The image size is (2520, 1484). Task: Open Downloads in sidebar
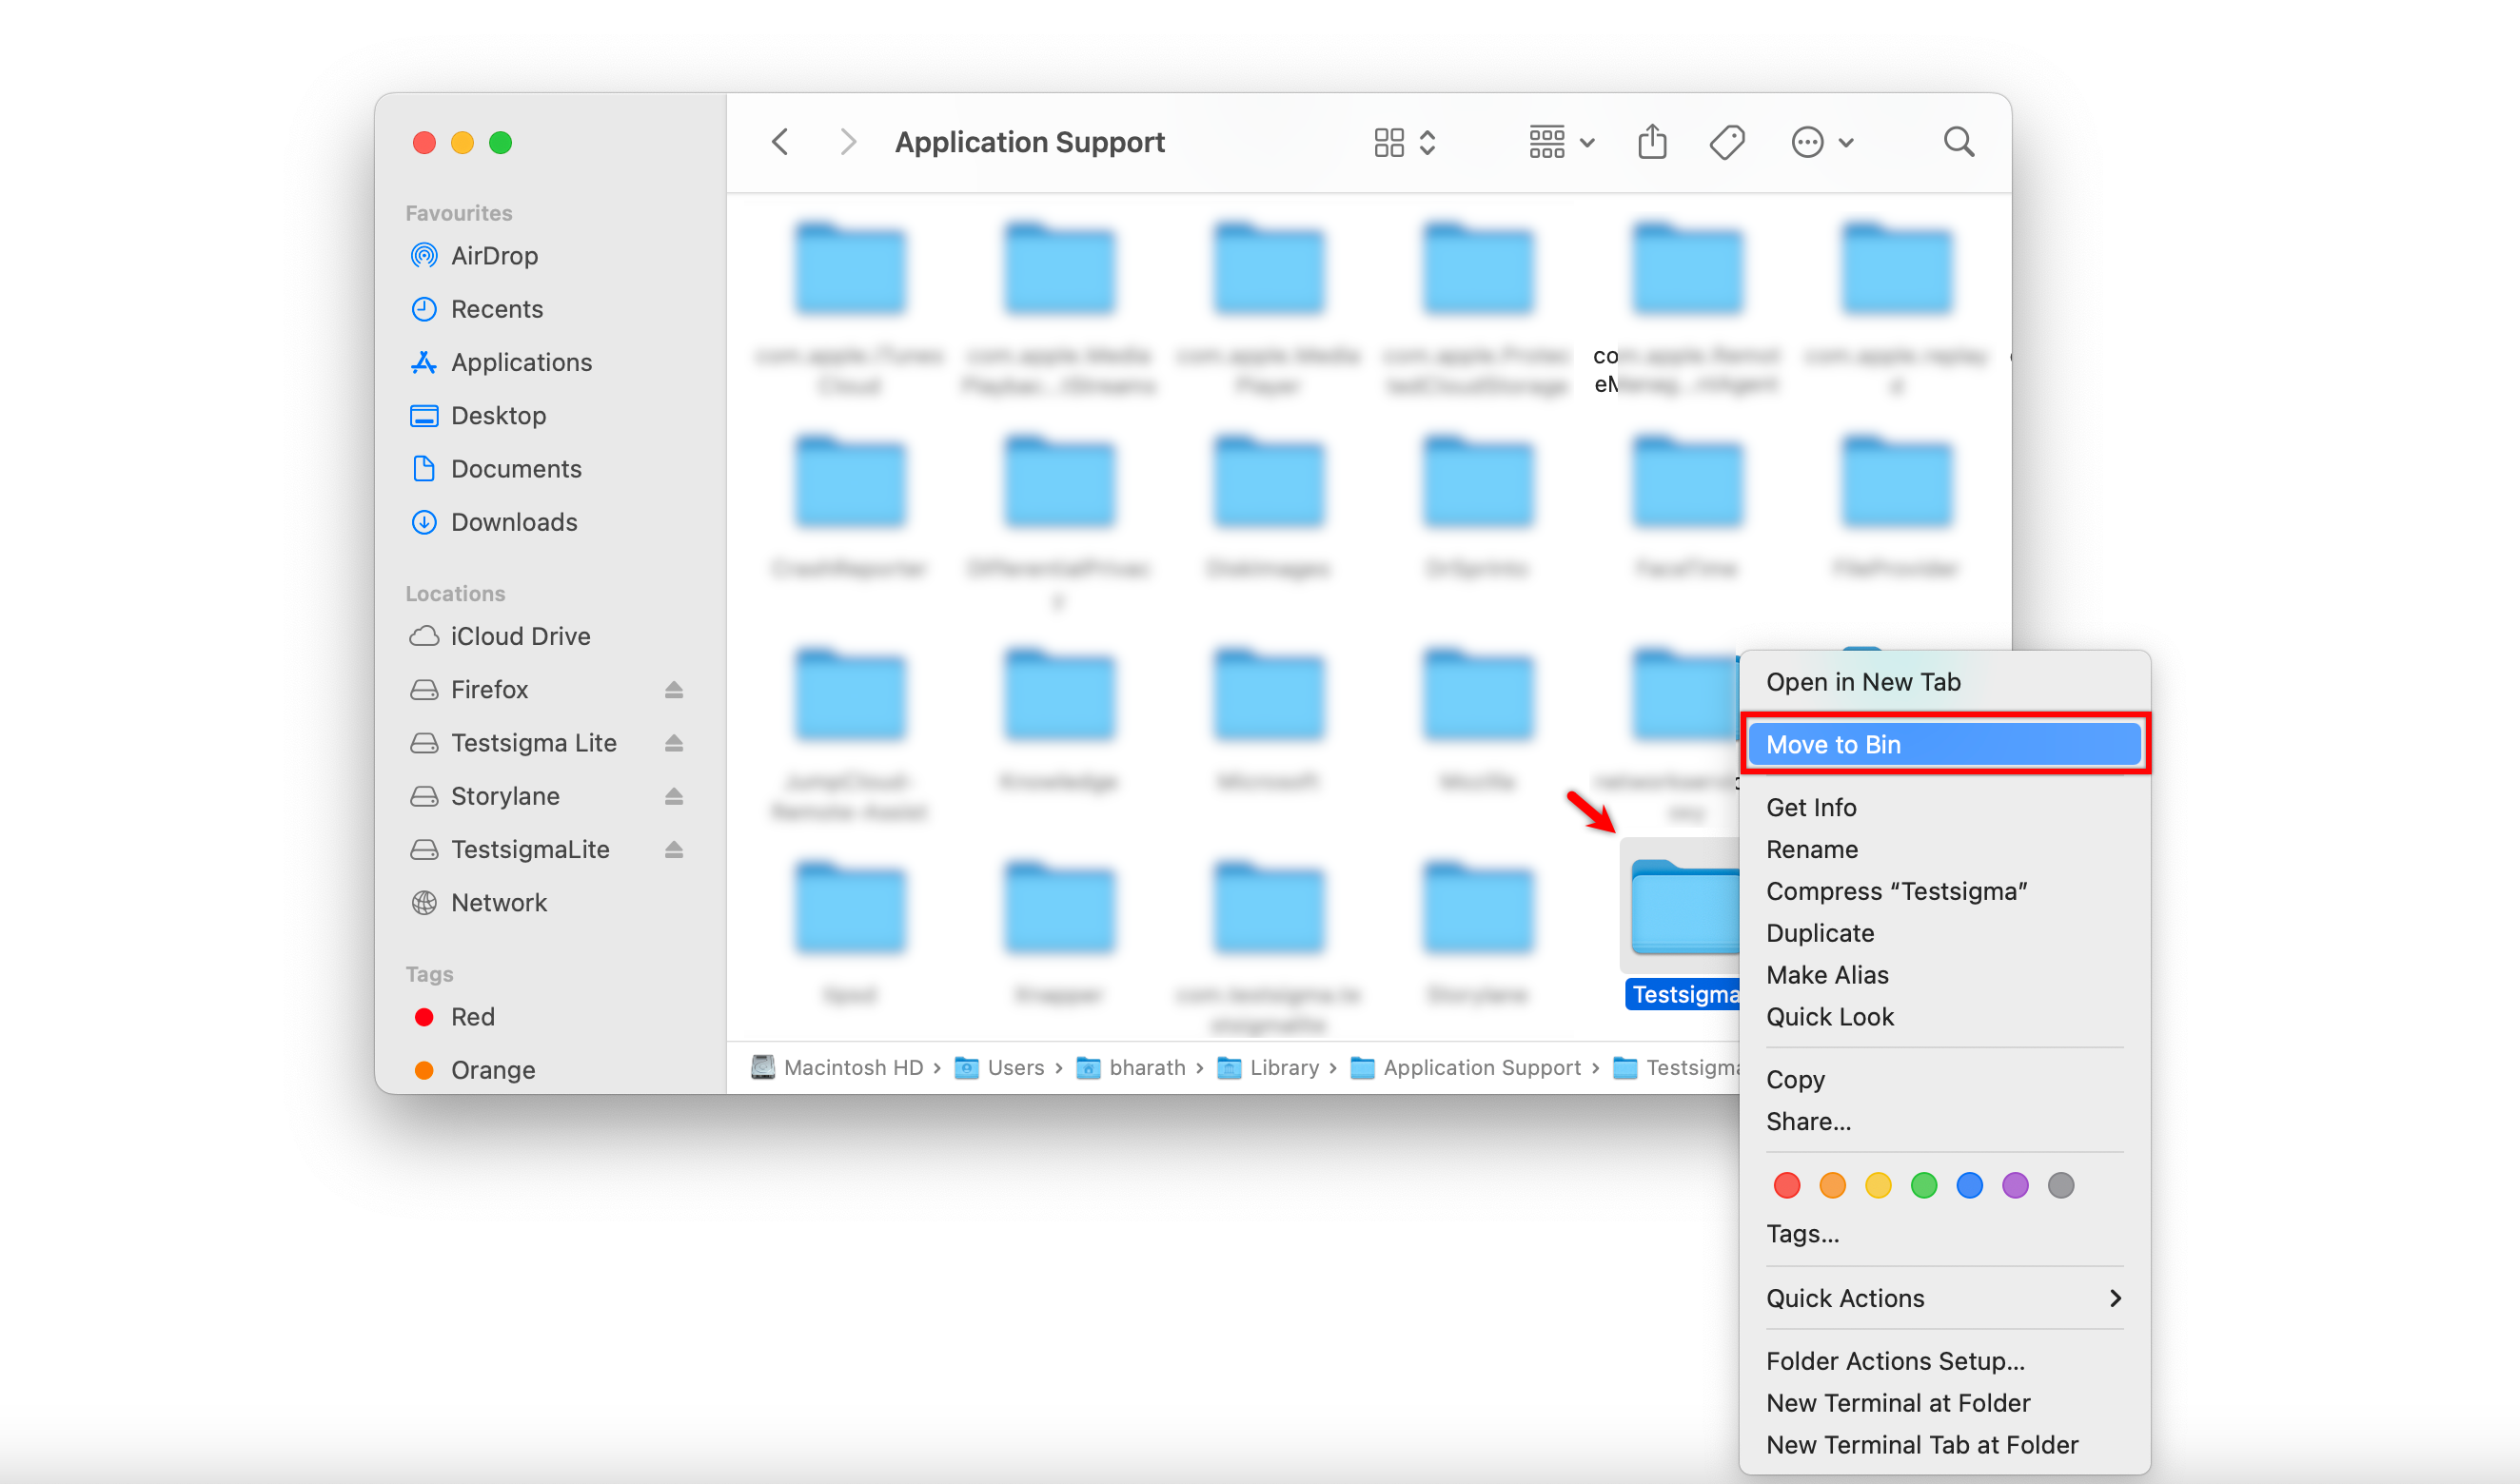(513, 522)
